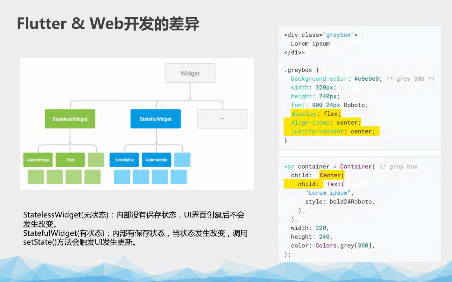Click the green StatelessWidget node
The width and height of the screenshot is (452, 282).
click(70, 119)
